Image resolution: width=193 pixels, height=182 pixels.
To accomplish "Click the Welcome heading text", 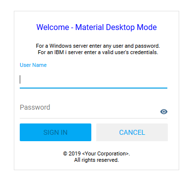I will pos(53,27).
